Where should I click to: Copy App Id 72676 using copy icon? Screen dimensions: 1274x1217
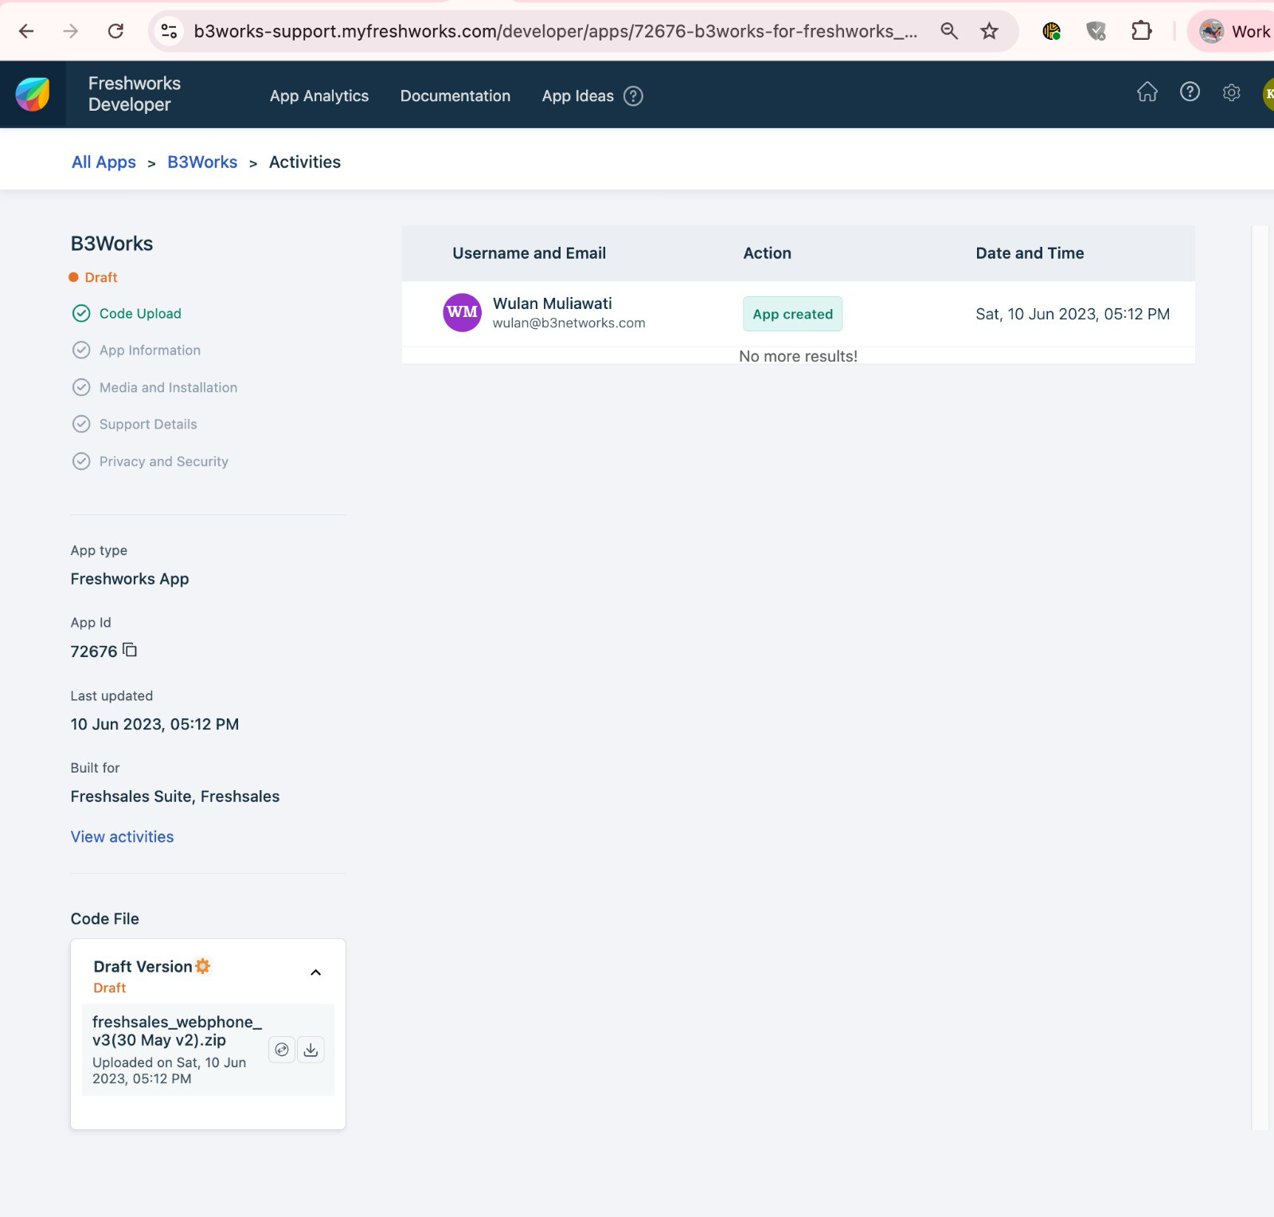130,650
